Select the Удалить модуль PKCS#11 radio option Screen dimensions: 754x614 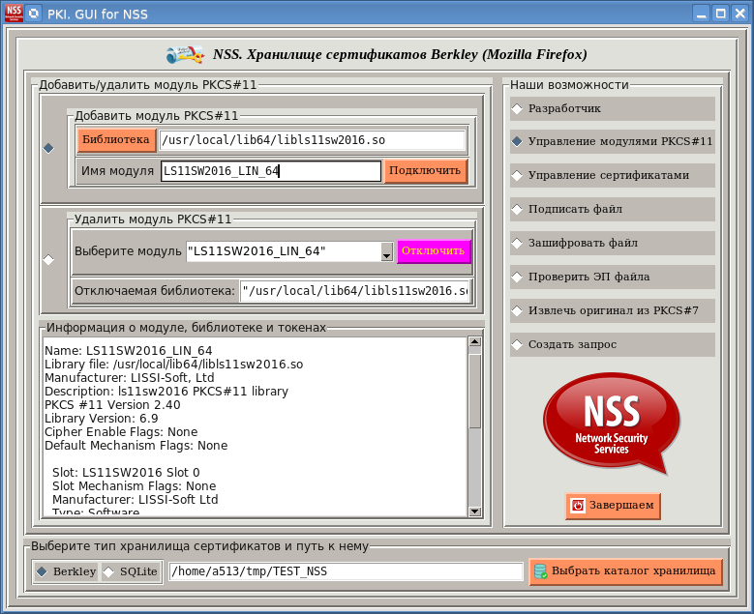click(48, 259)
